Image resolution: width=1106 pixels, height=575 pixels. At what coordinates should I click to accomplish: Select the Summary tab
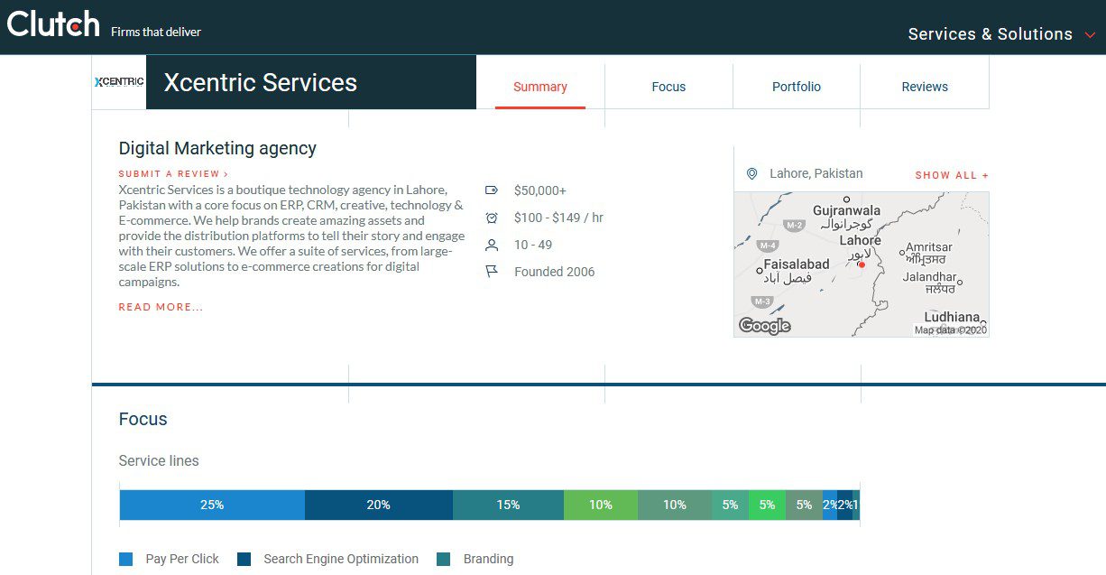pos(540,87)
